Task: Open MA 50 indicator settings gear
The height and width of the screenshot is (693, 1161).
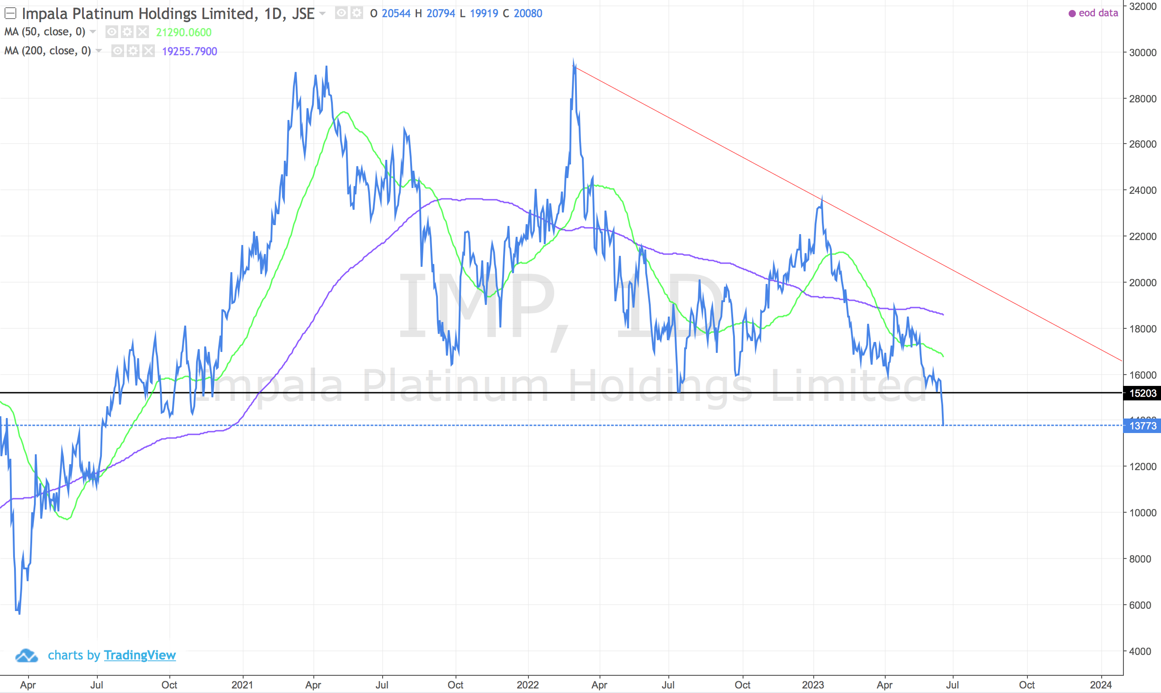Action: click(x=127, y=32)
